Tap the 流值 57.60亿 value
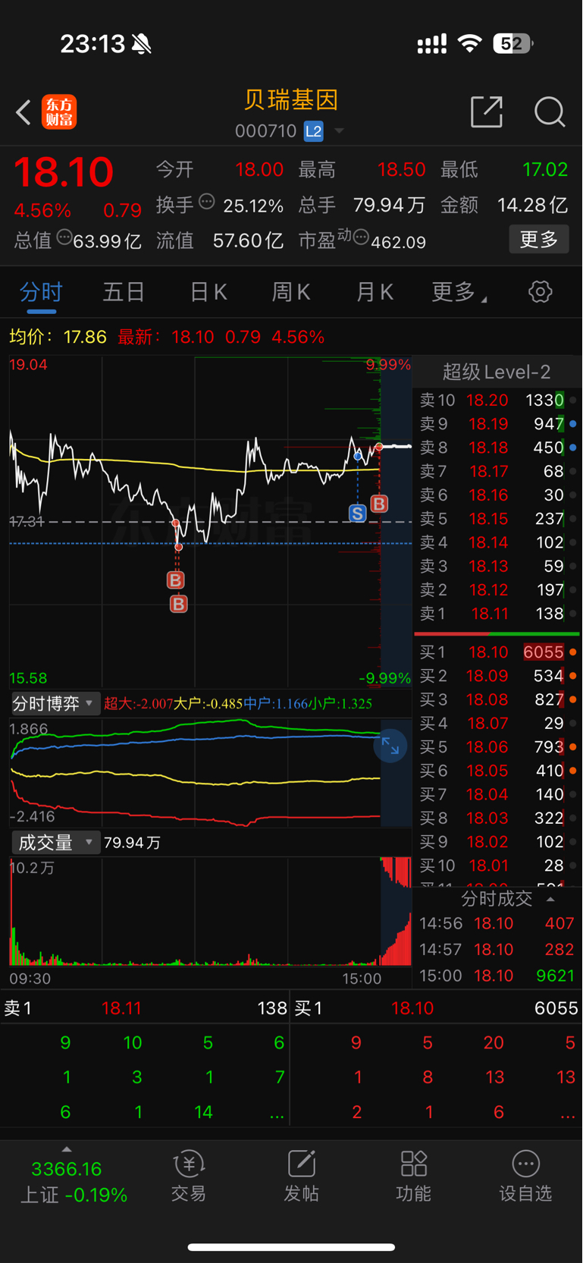583x1263 pixels. tap(248, 241)
